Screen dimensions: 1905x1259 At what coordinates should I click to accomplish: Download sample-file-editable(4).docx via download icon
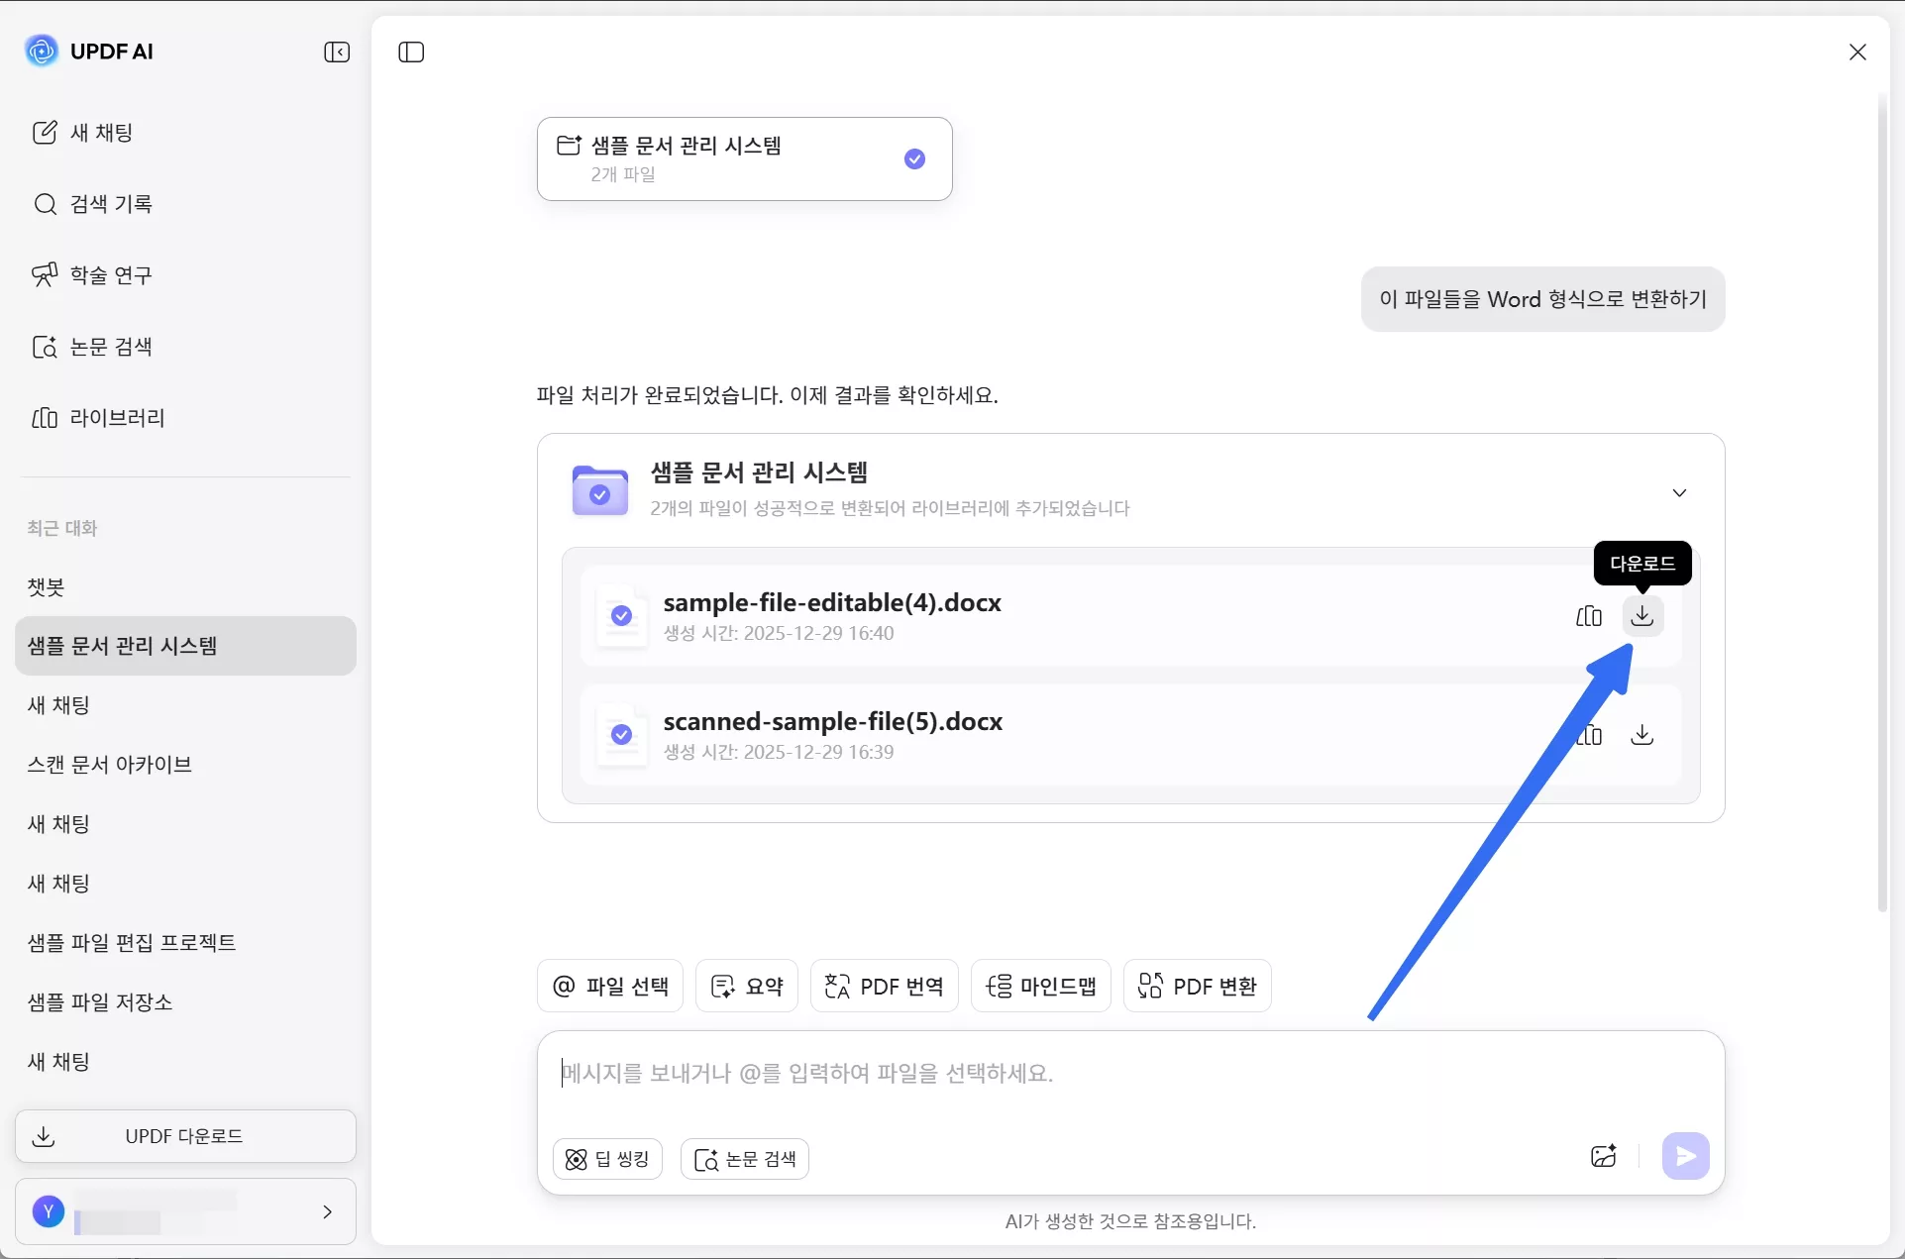pyautogui.click(x=1641, y=615)
